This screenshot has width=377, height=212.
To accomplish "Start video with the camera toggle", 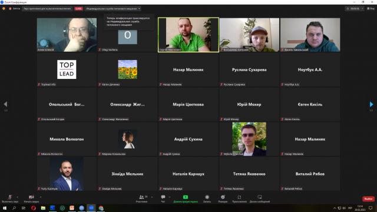I will pos(31,197).
